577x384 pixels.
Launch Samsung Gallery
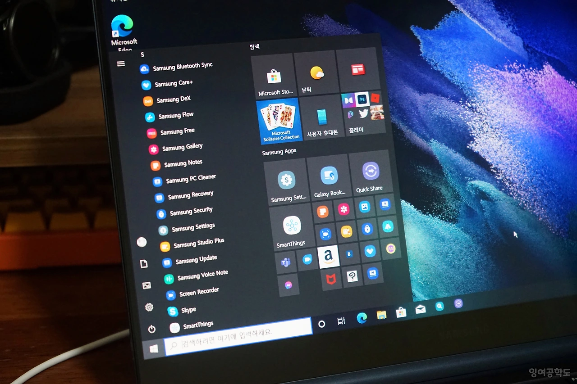pos(183,147)
